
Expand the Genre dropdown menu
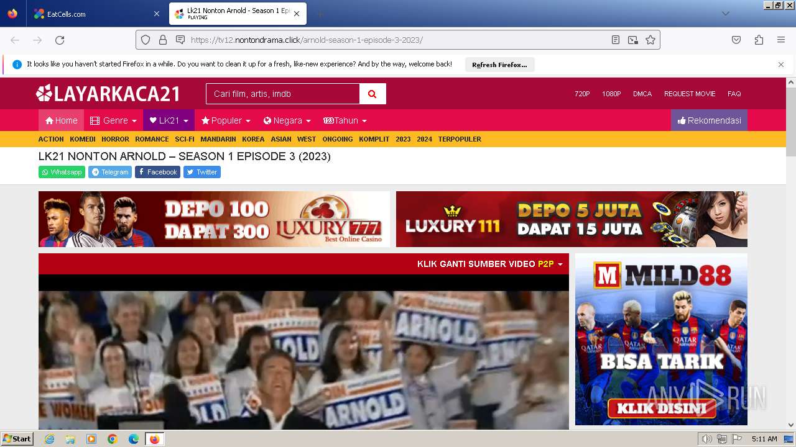coord(113,120)
